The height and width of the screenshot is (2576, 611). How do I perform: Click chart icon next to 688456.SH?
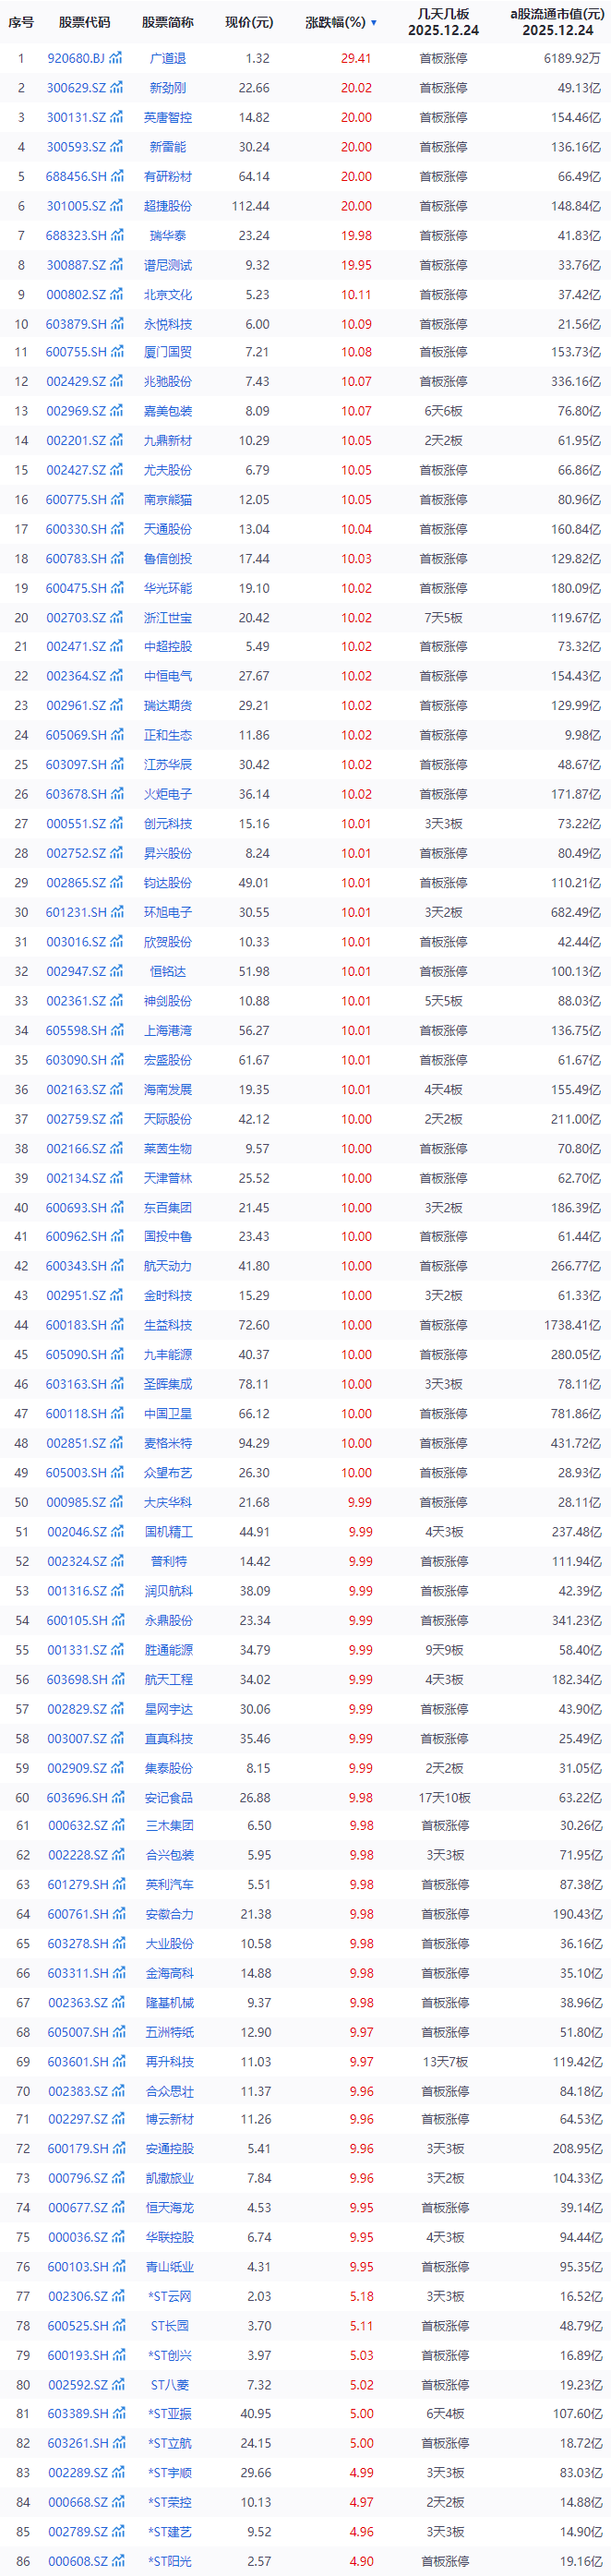[118, 176]
